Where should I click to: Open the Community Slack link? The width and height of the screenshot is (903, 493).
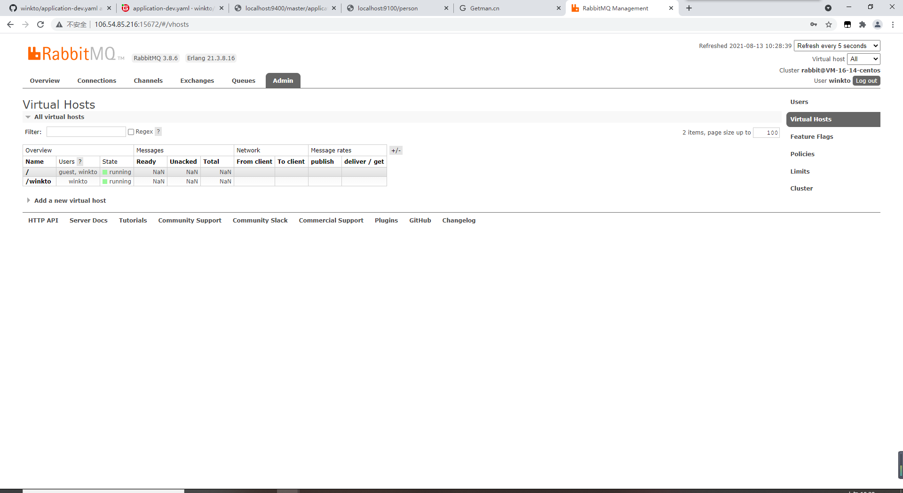[x=260, y=220]
